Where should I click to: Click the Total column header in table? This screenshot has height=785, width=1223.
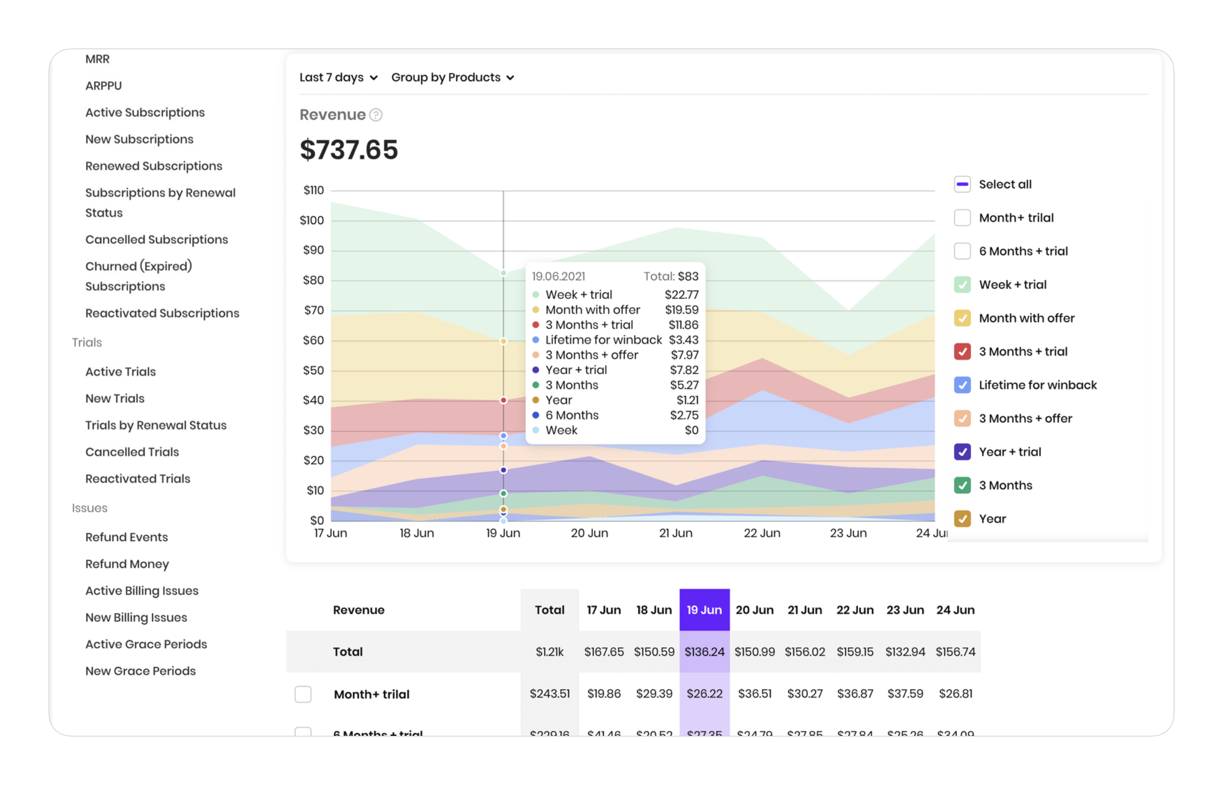pyautogui.click(x=549, y=610)
